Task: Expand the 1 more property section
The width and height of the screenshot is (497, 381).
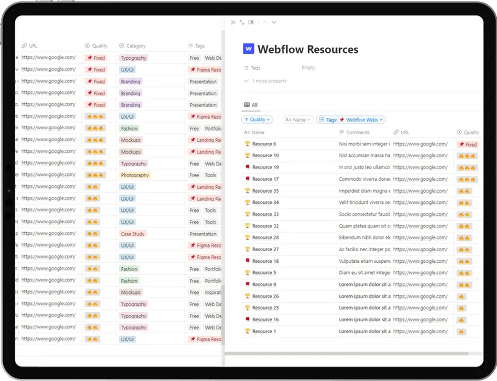Action: pyautogui.click(x=265, y=81)
